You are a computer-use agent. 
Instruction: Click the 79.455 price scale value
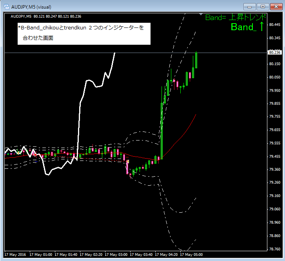(x=275, y=156)
